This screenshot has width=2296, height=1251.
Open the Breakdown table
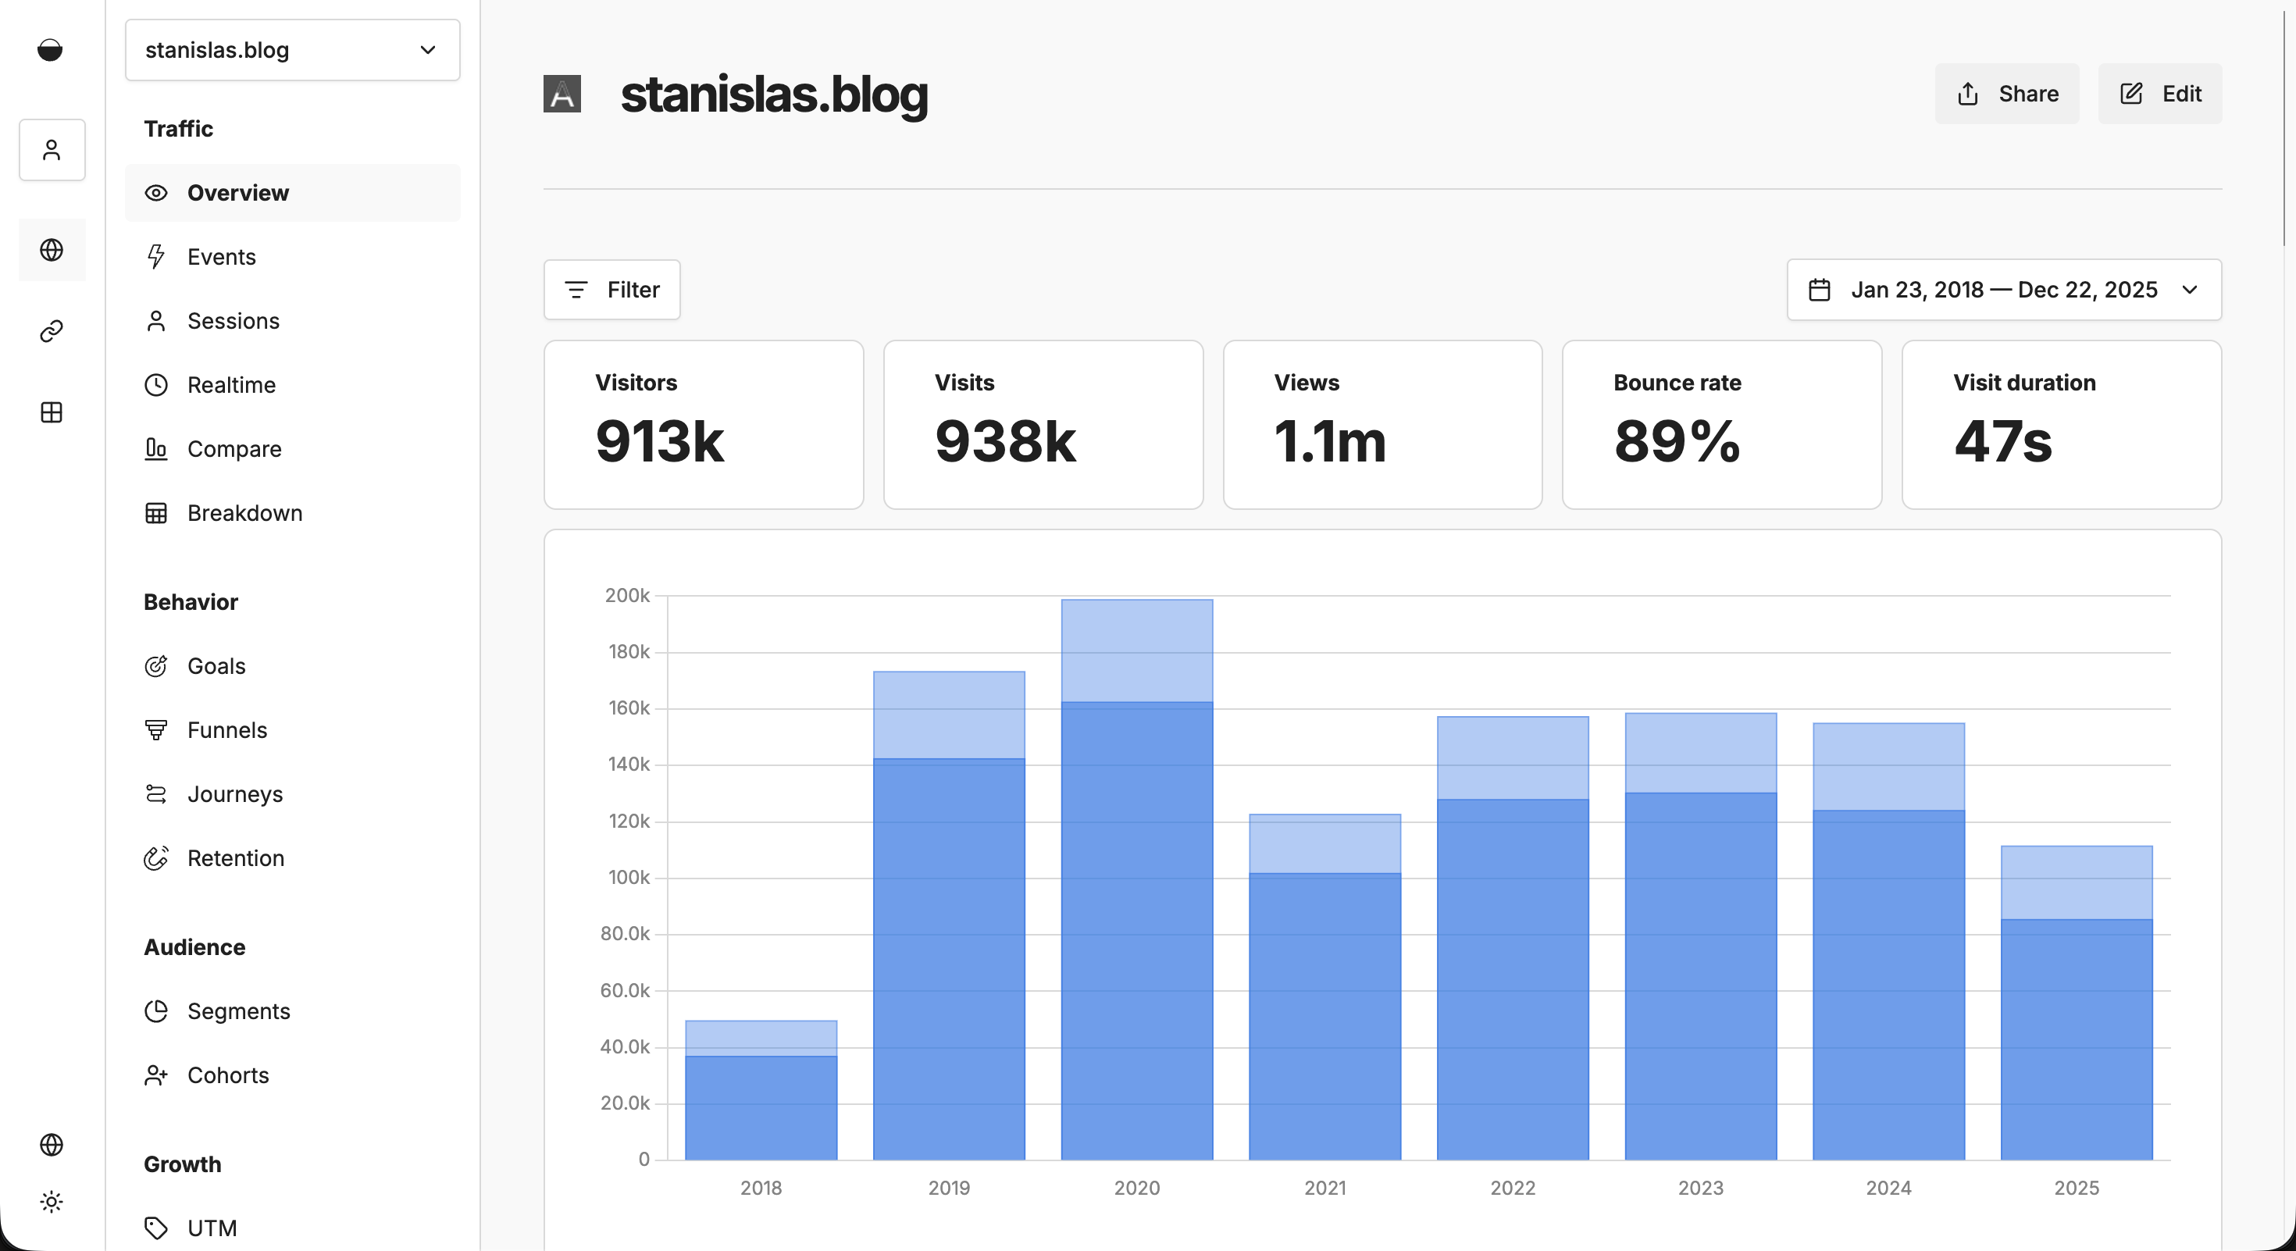[x=244, y=512]
